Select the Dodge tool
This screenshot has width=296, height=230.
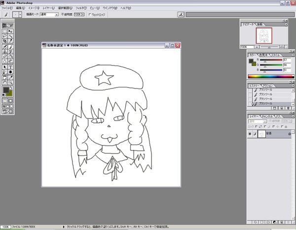point(10,61)
